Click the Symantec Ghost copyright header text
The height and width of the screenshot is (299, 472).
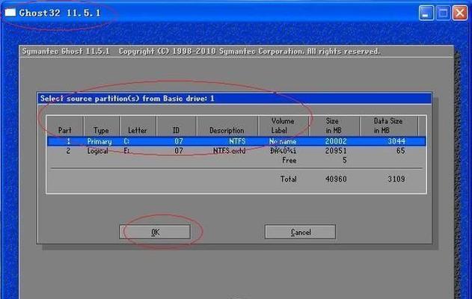[x=201, y=51]
